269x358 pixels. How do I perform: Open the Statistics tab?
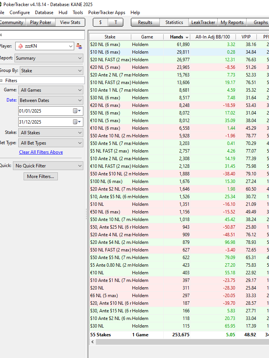(174, 22)
